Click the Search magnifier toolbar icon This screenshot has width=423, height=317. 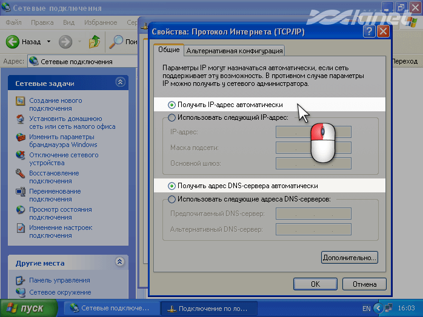(x=116, y=42)
